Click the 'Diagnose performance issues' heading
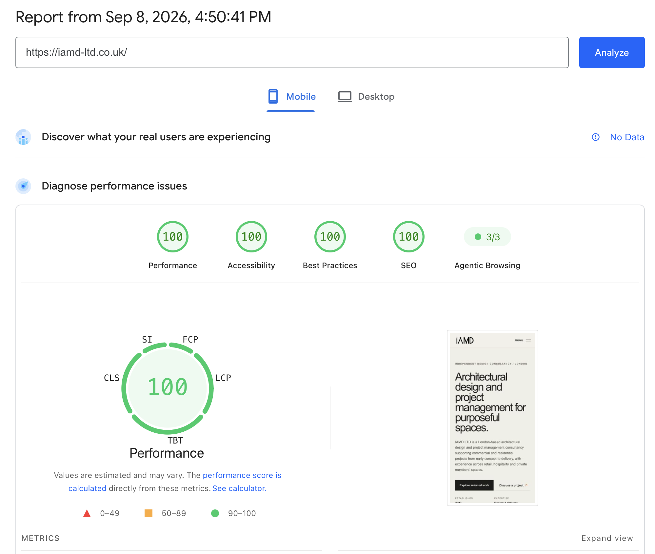 point(114,186)
